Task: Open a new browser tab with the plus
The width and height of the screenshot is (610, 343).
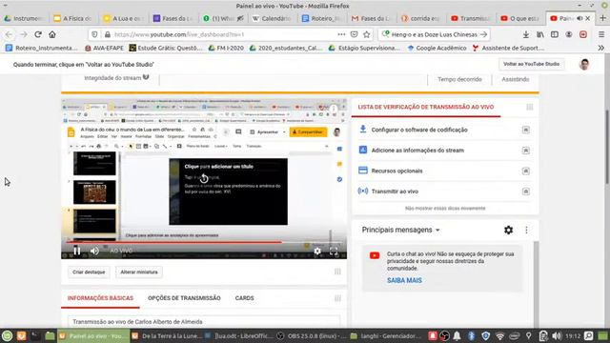Action: coord(603,18)
